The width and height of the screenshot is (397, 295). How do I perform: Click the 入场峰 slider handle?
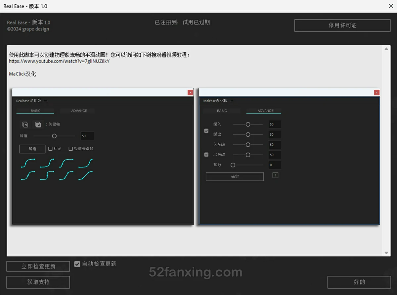[248, 145]
